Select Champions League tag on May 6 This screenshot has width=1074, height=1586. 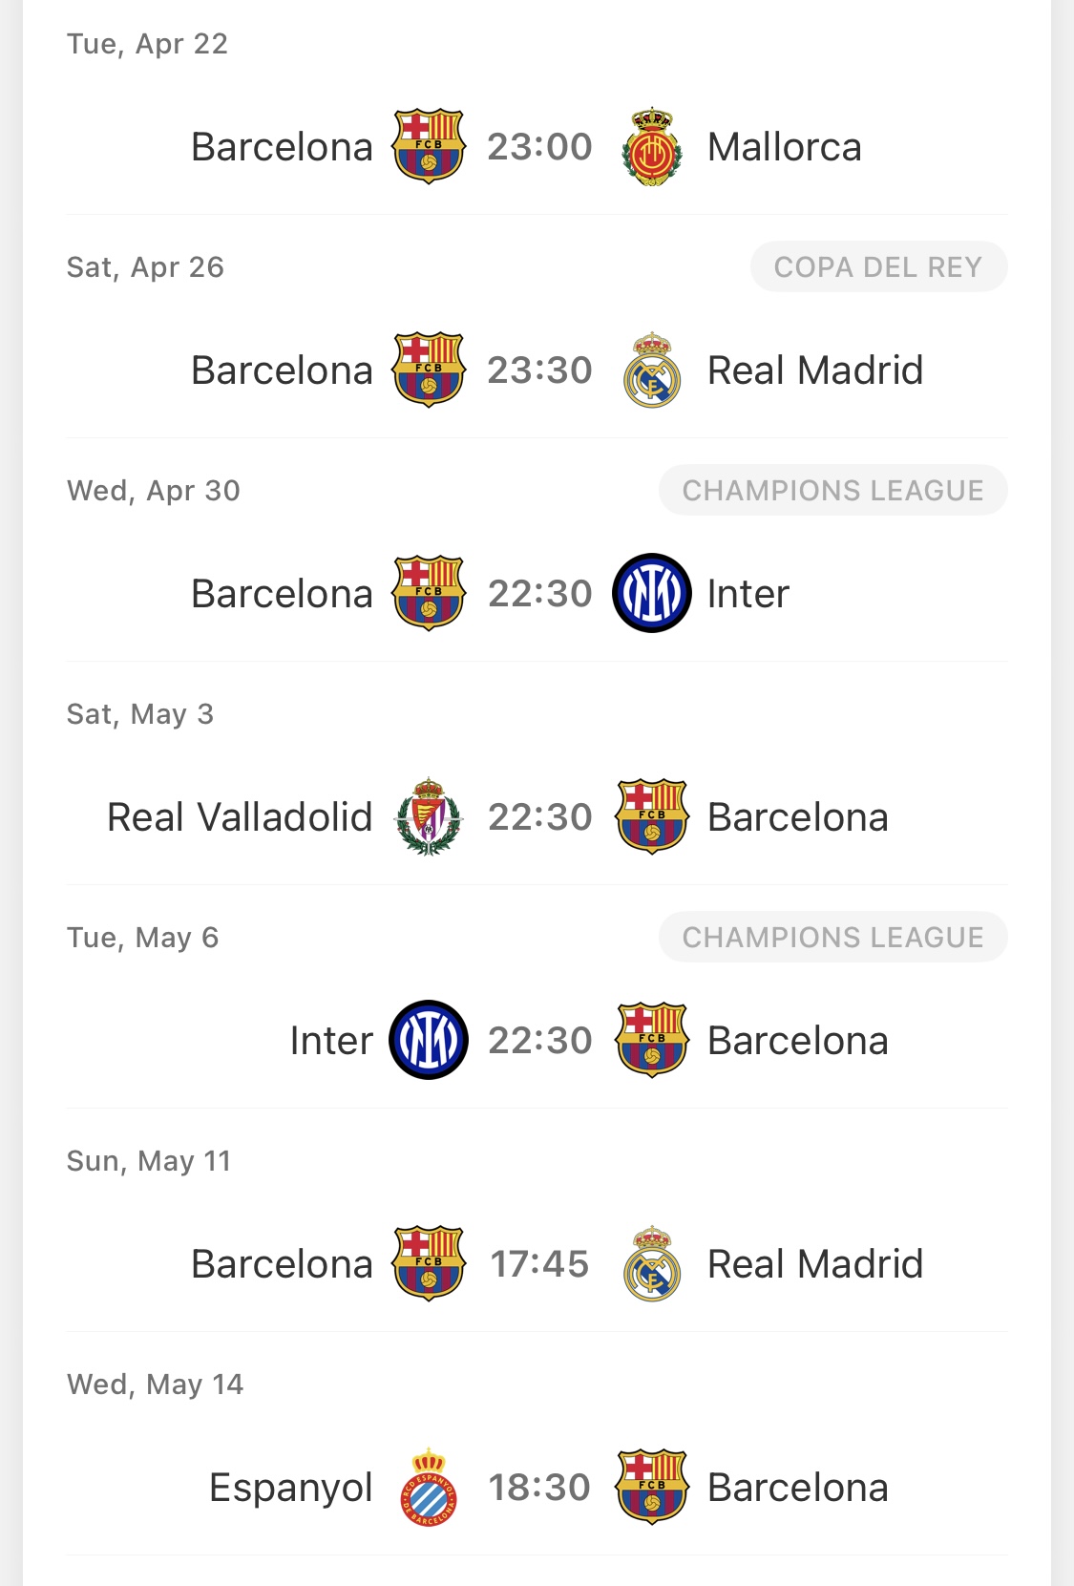[x=832, y=938]
